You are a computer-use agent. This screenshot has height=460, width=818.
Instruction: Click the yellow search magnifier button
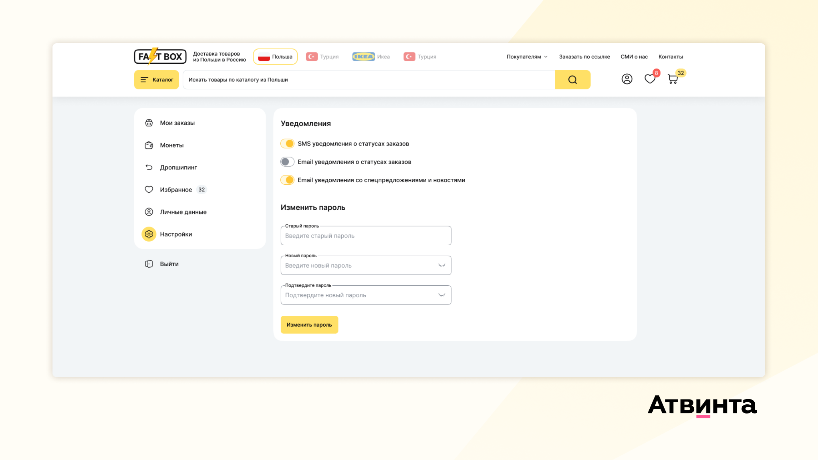[x=572, y=80]
